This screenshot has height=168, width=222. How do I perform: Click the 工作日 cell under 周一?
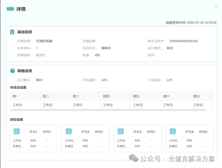point(25,105)
